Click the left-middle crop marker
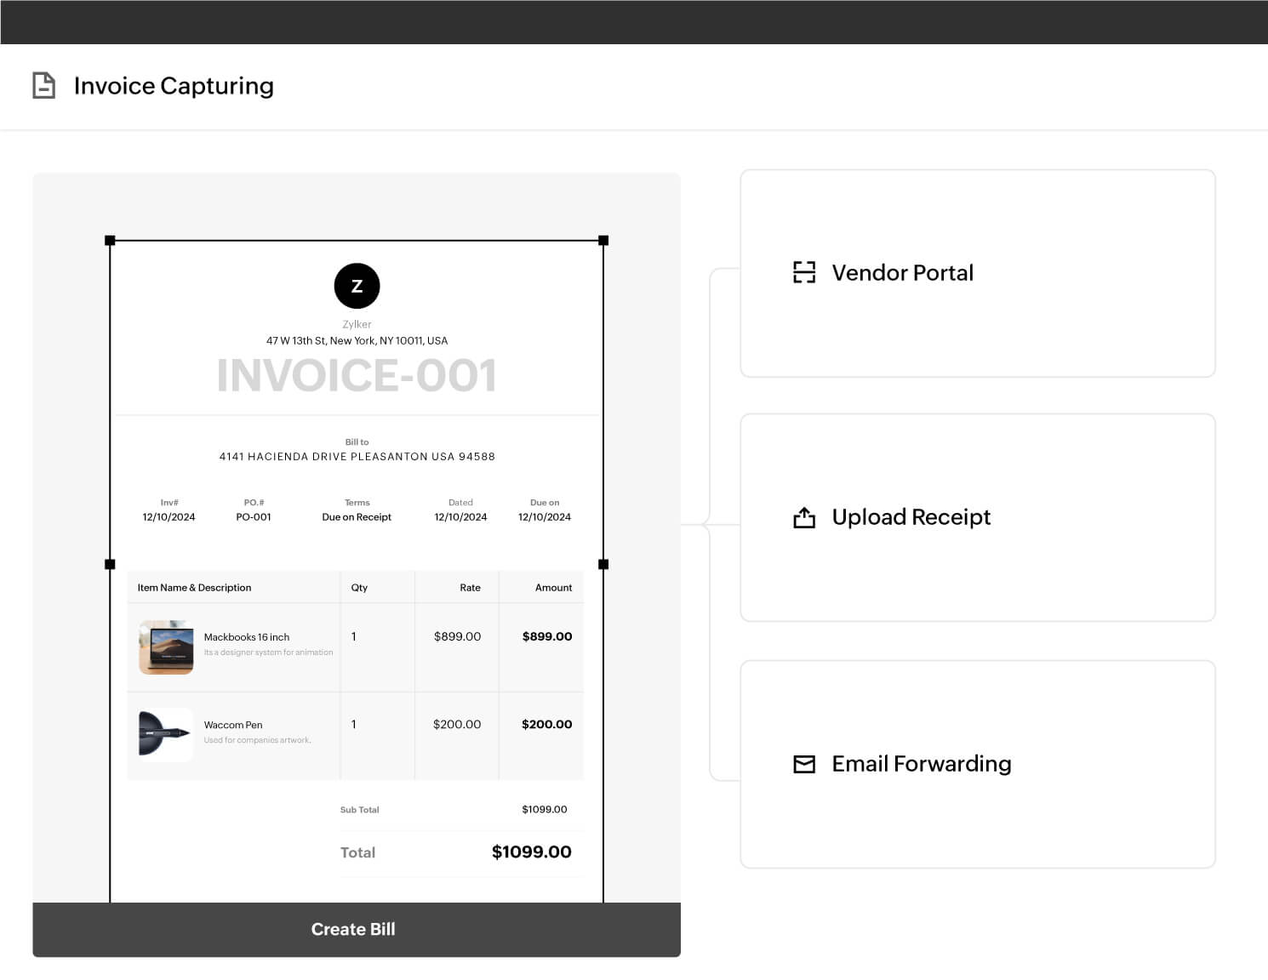 (x=111, y=563)
